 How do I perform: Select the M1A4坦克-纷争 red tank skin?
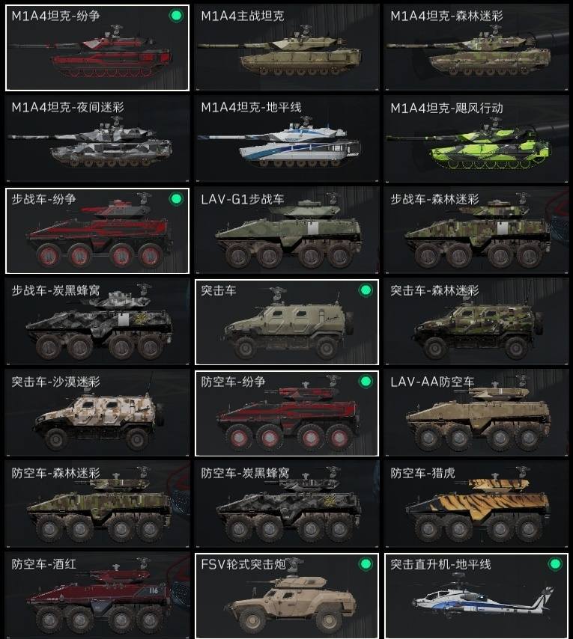point(97,48)
